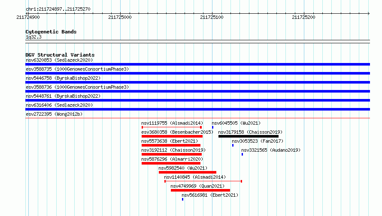Open the nsv3179158 (Chaisson2019) label
The height and width of the screenshot is (216, 382).
(x=250, y=132)
